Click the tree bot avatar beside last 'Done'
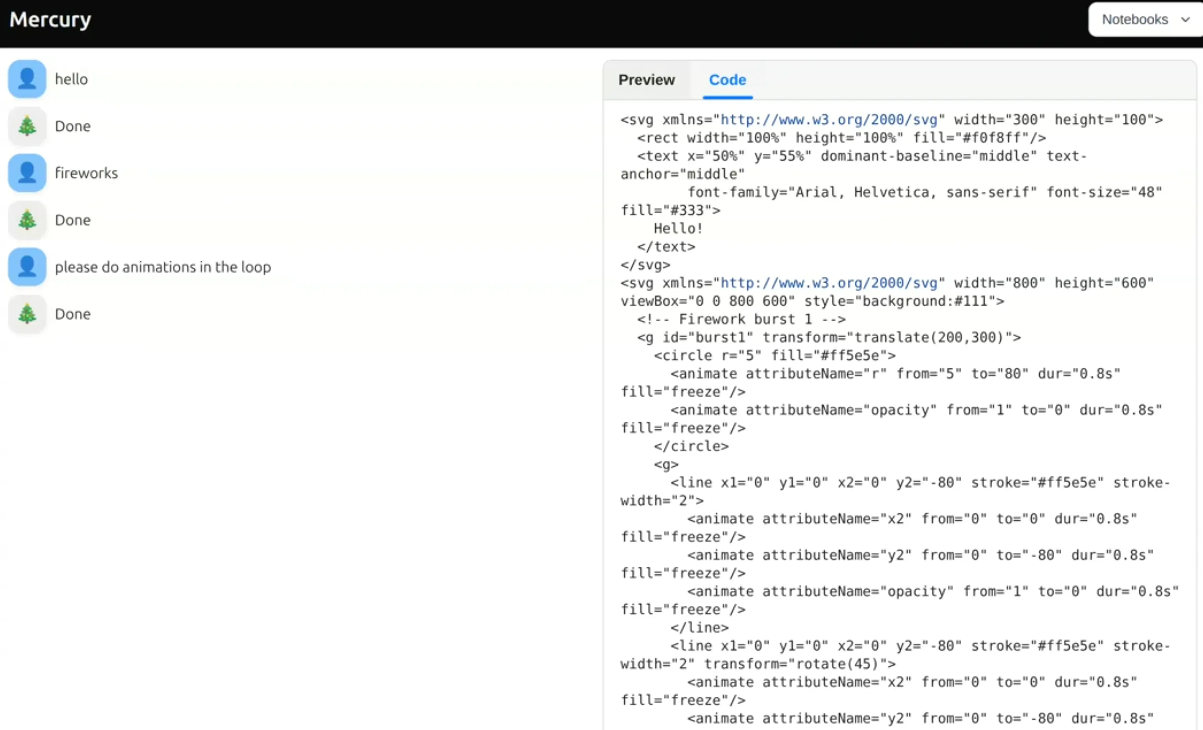 click(x=27, y=314)
